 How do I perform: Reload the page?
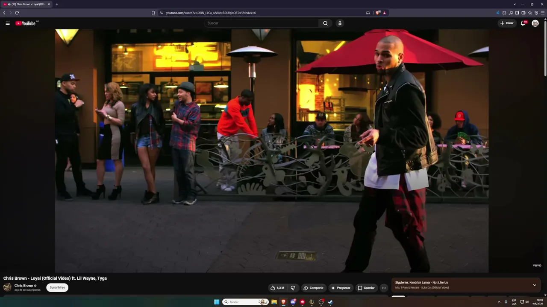point(17,13)
